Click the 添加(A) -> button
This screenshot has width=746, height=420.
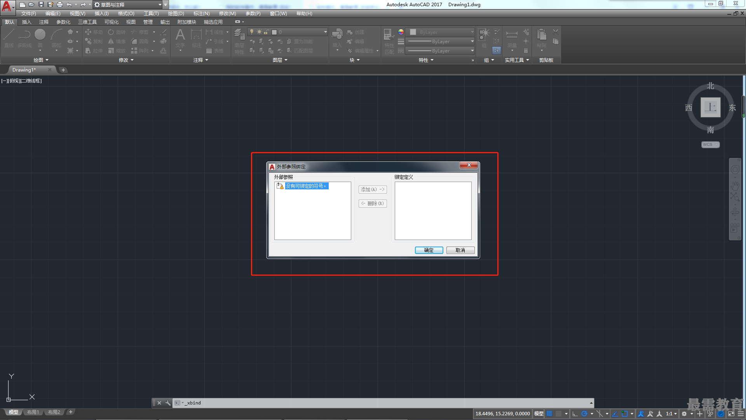(x=373, y=189)
